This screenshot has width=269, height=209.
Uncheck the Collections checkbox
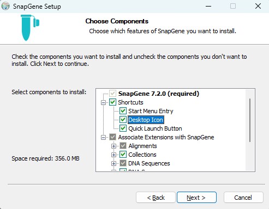tap(123, 155)
